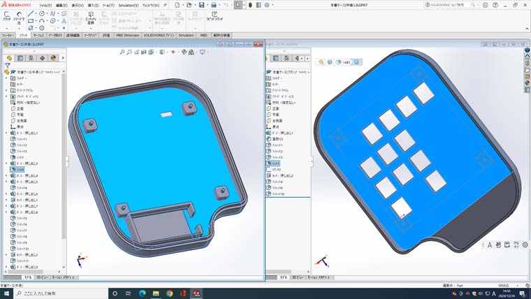Click the Save icon in top toolbar
Screen dimensions: 531x299
click(201, 5)
